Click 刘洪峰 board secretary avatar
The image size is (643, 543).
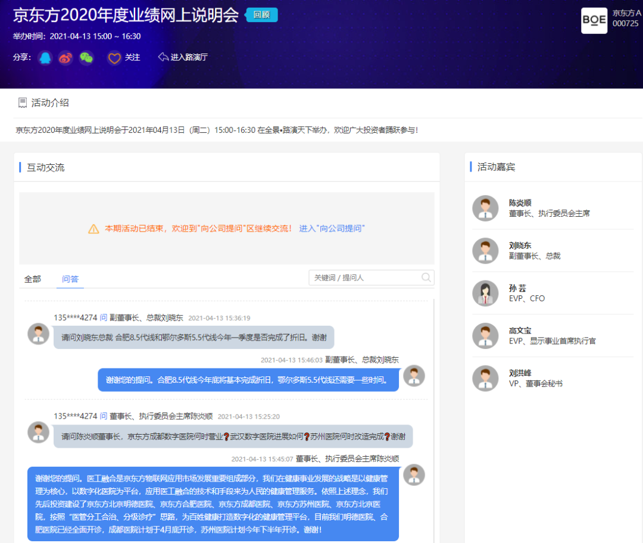[485, 378]
